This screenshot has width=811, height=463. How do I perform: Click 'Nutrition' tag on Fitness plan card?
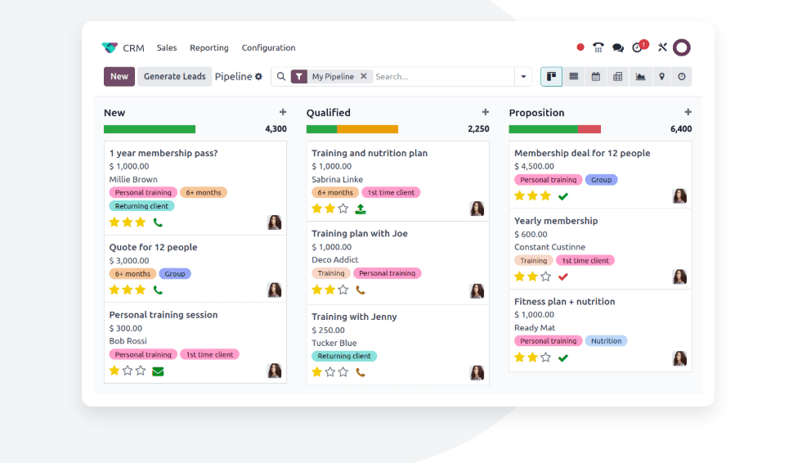tap(606, 341)
